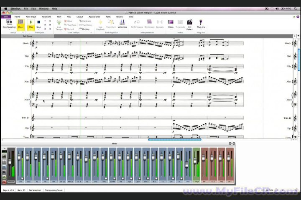
Task: Click the plus button to open new tab
Action: pyautogui.click(x=295, y=36)
